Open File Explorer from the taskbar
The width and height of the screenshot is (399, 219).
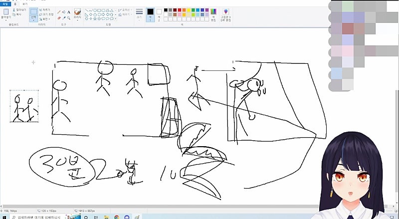[106, 217]
